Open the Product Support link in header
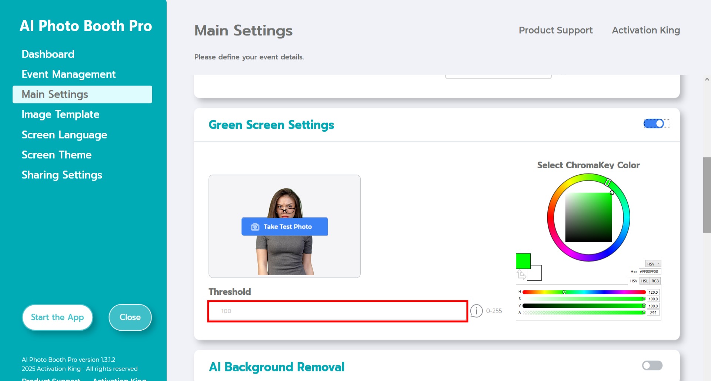 [x=555, y=30]
